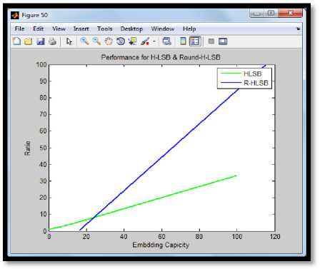Click the dock figure arrow in menu bar
Screen dimensions: 320x269
298,29
